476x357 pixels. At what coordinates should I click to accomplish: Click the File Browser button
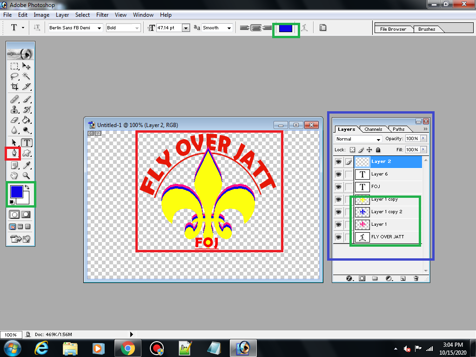coord(394,28)
